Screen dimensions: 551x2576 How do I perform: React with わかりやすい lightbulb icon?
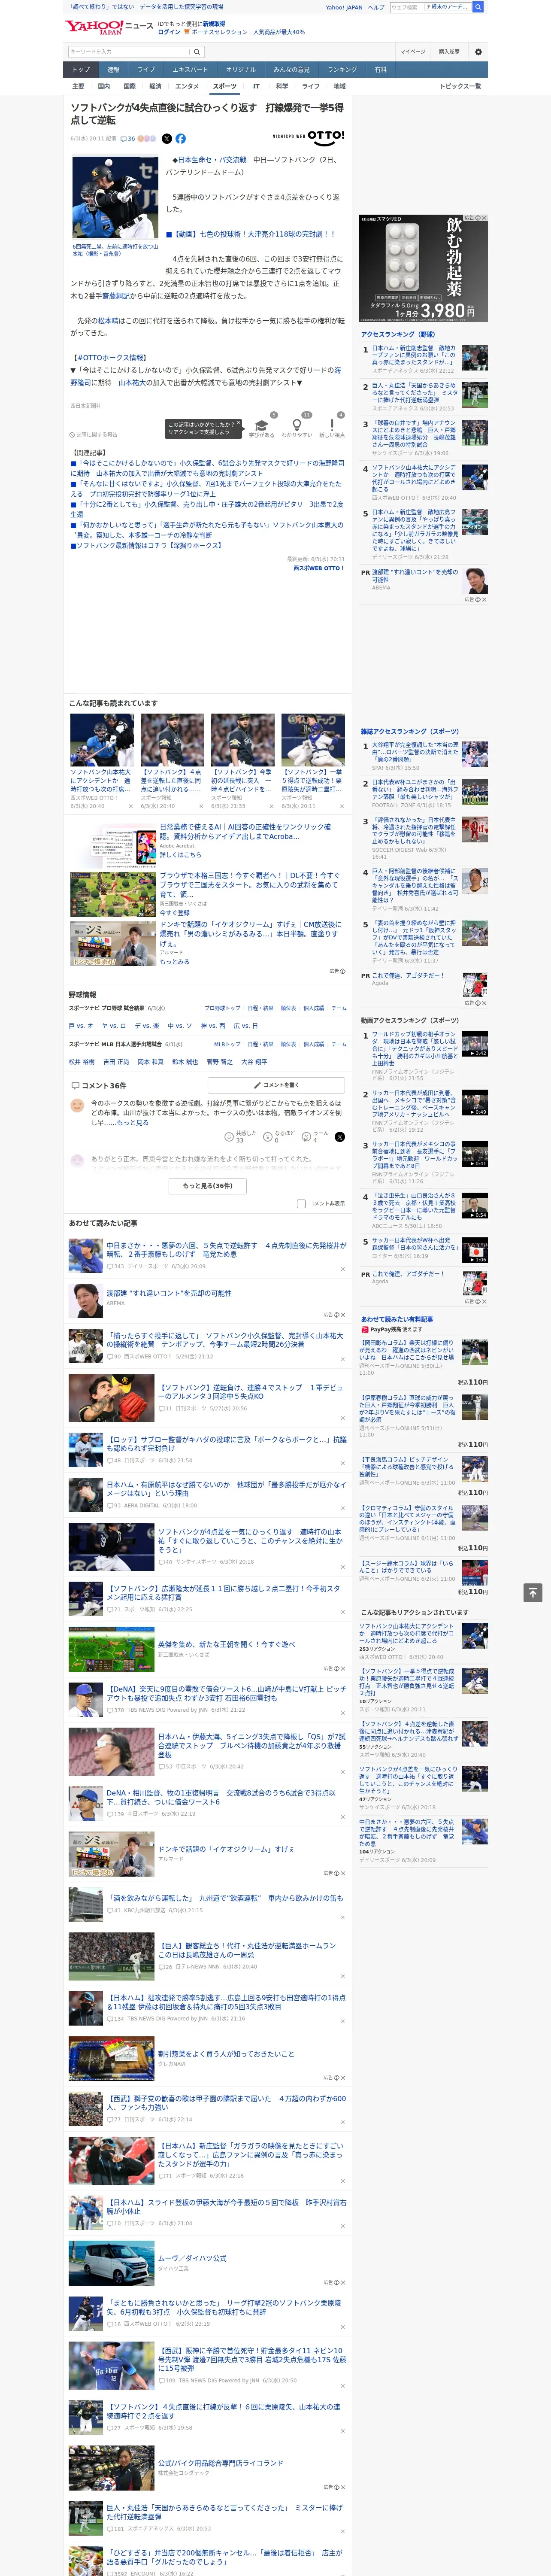point(297,425)
